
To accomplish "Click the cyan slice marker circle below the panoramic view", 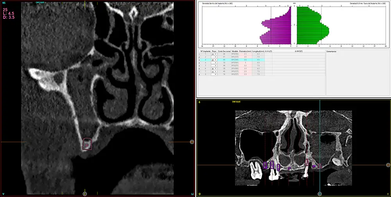I will (319, 193).
